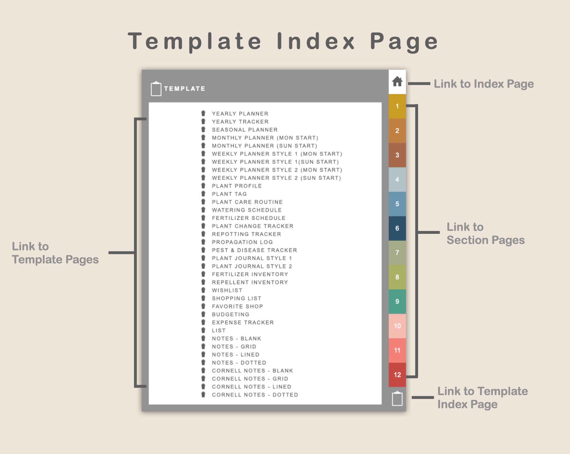
Task: Open Pest & Disease Tracker link
Action: [254, 250]
